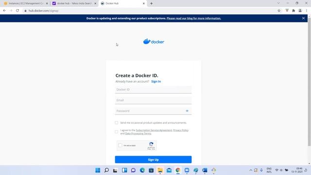The width and height of the screenshot is (311, 175).
Task: Open the Privacy Policy link
Action: [181, 130]
